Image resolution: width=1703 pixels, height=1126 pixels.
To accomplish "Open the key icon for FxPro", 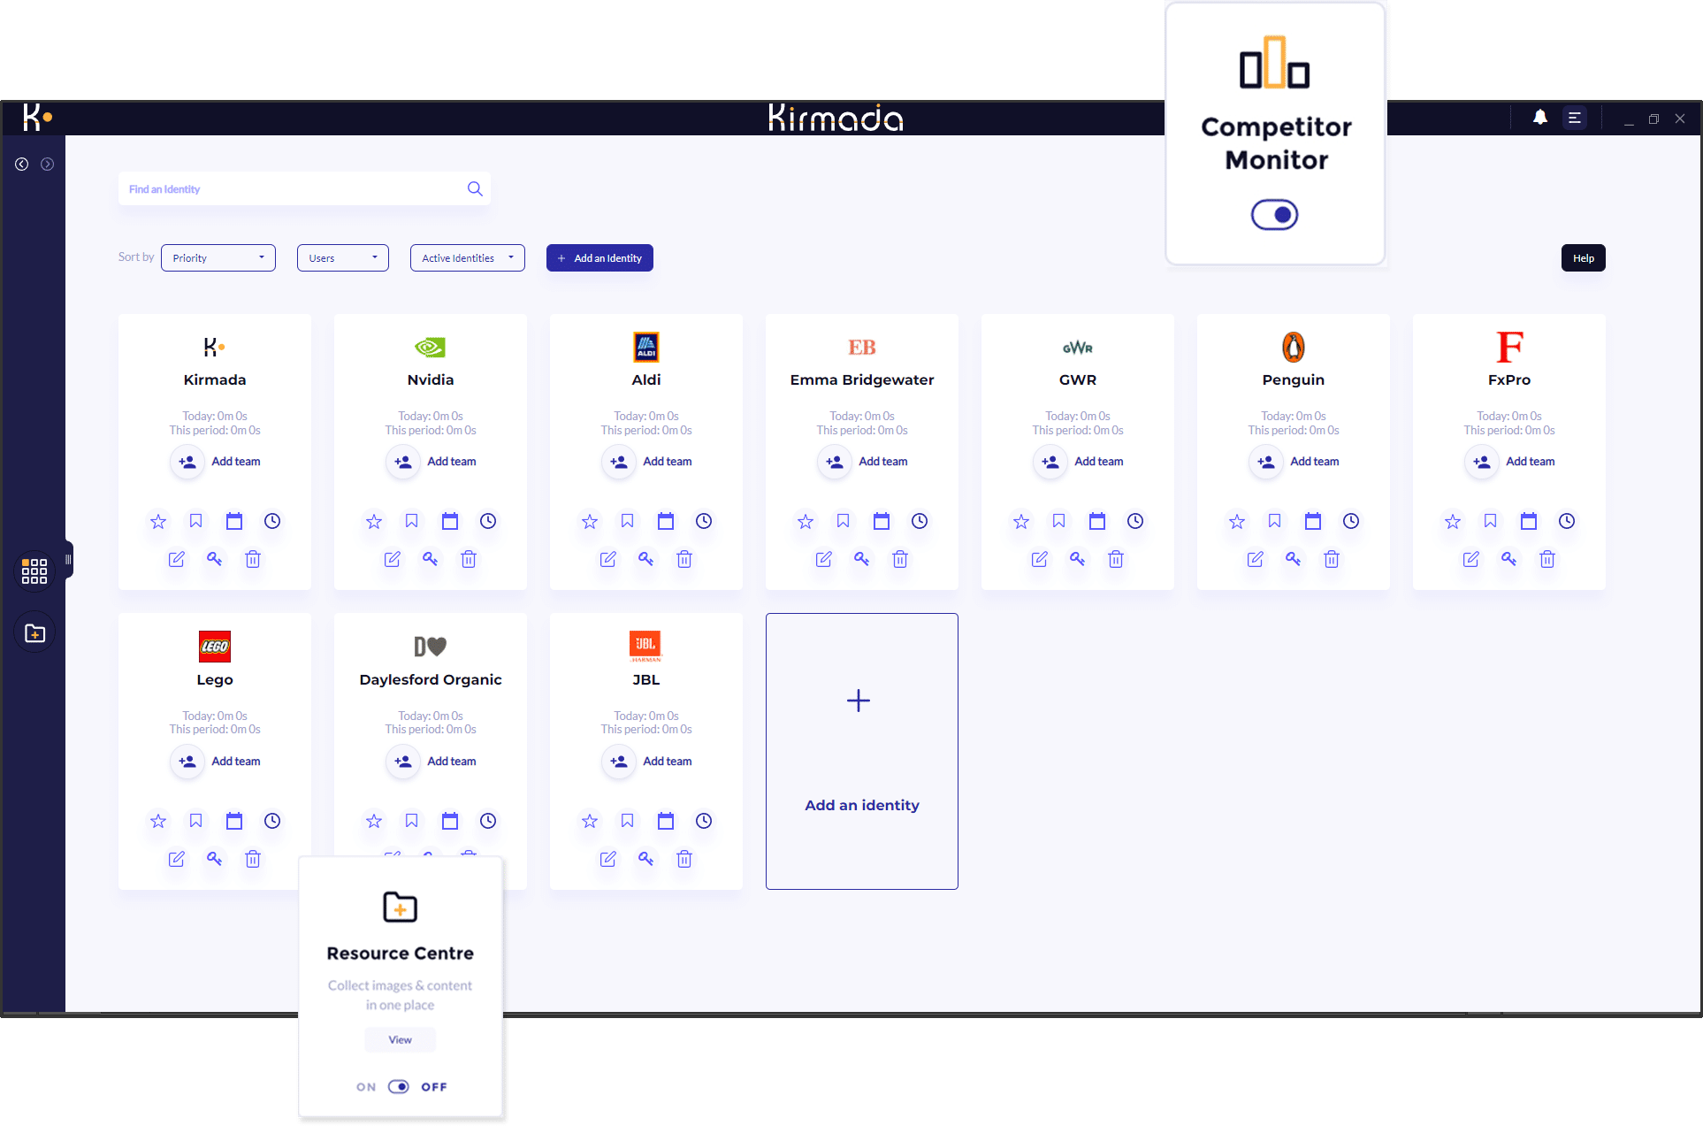I will (1509, 559).
